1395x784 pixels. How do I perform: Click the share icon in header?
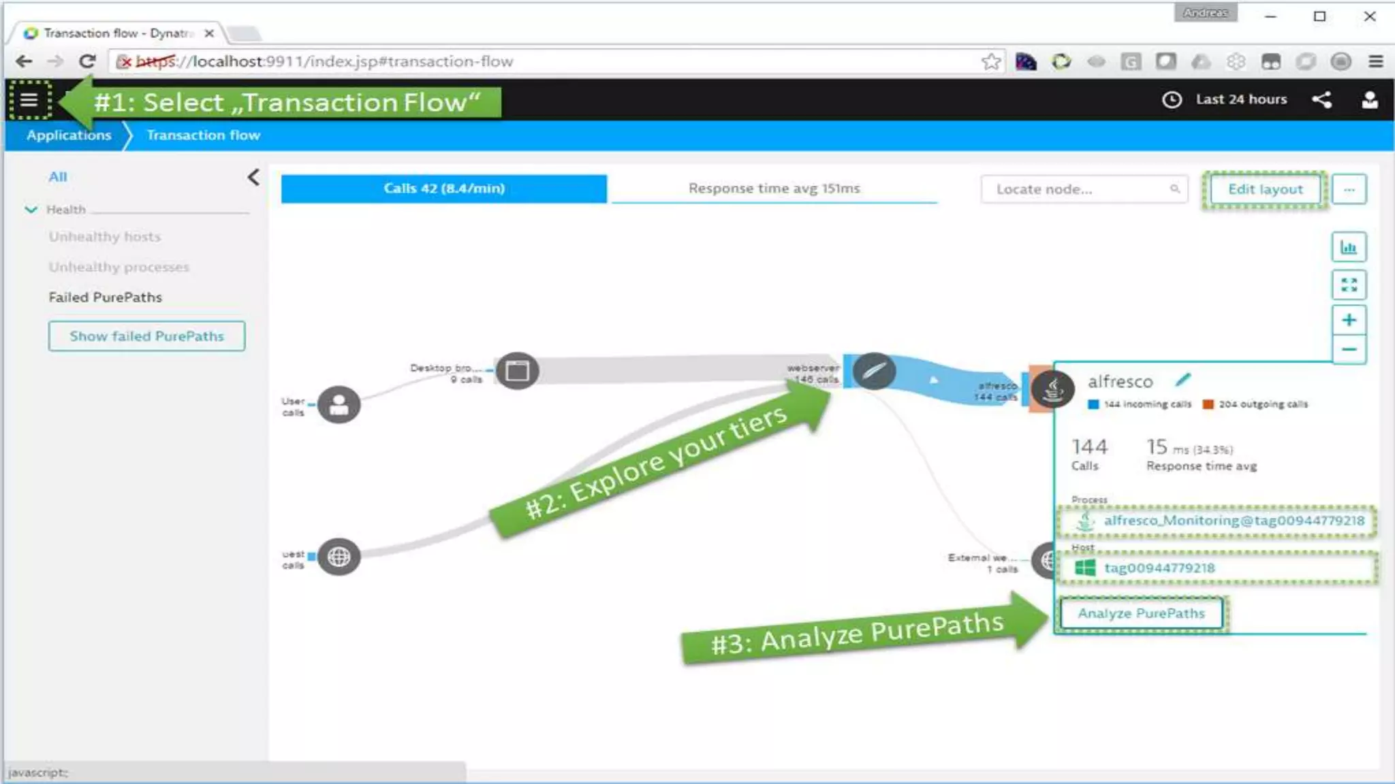[x=1321, y=100]
